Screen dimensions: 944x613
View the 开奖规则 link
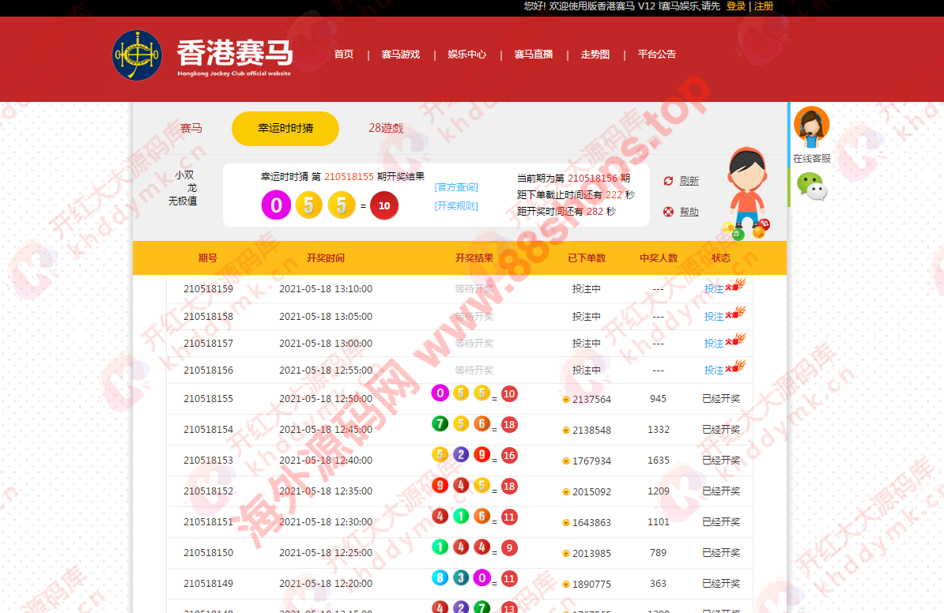click(x=456, y=206)
